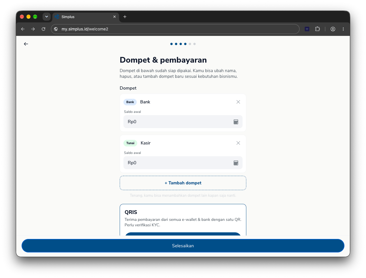Click the browser back navigation arrow
The image size is (366, 278).
(x=23, y=29)
